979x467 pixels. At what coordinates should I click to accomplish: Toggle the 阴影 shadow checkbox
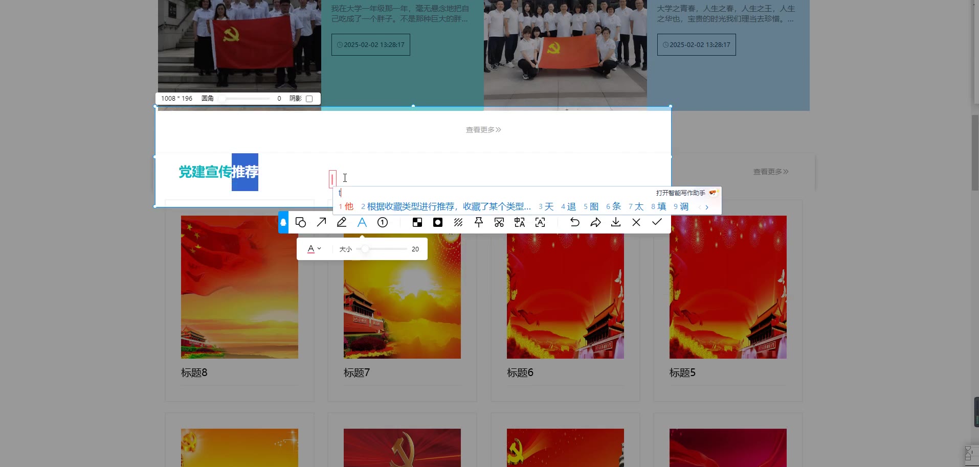click(x=309, y=99)
